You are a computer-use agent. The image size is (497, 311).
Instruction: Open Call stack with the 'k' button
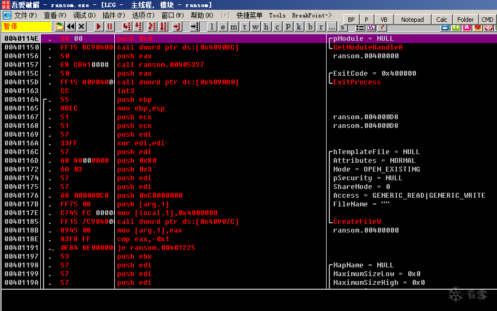(x=299, y=27)
